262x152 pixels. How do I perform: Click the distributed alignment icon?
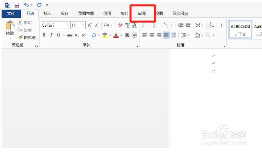pos(173,35)
